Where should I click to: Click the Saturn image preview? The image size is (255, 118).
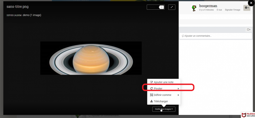click(x=91, y=58)
